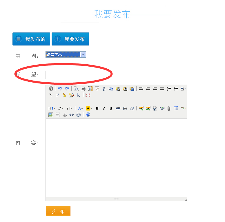This screenshot has width=225, height=222.
Task: Open the text color picker
Action: [81, 108]
